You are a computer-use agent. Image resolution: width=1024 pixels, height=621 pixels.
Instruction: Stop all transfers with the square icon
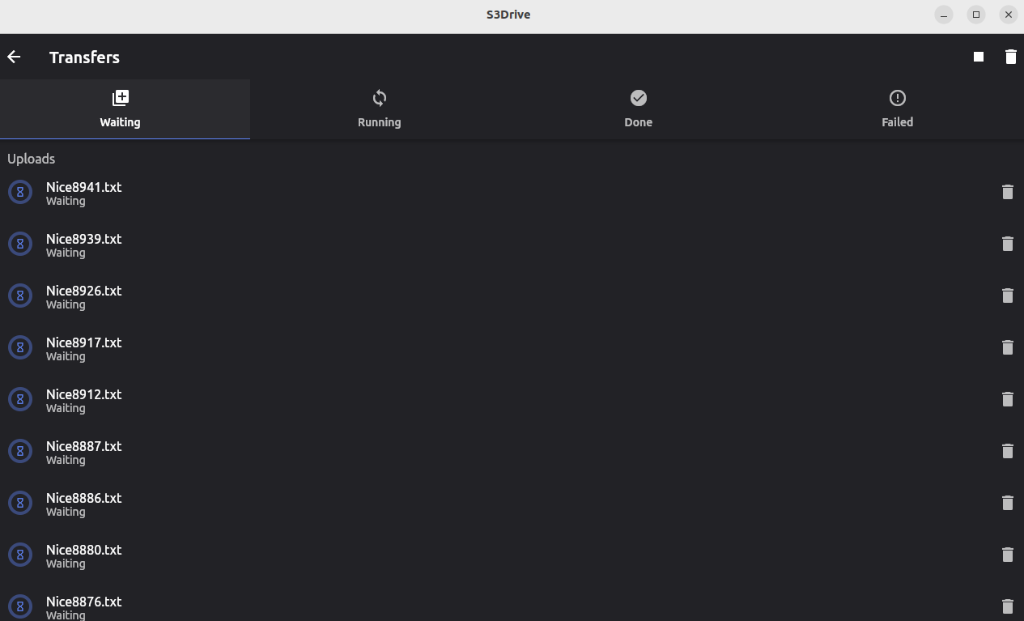pos(979,57)
